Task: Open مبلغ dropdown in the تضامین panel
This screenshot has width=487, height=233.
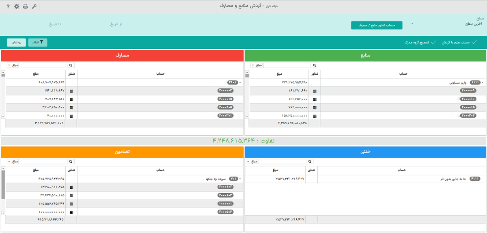Action: 12,162
